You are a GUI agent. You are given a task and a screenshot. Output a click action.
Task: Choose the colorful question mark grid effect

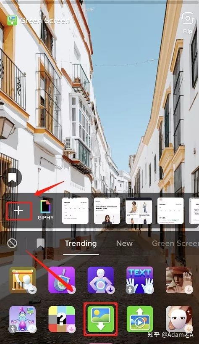(62, 319)
